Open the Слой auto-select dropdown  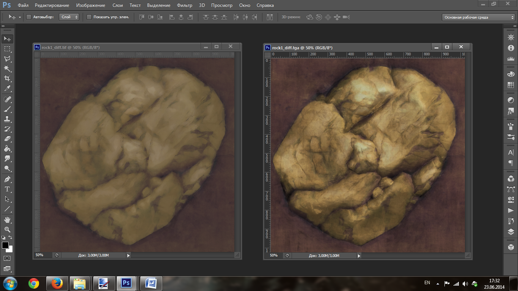(69, 17)
